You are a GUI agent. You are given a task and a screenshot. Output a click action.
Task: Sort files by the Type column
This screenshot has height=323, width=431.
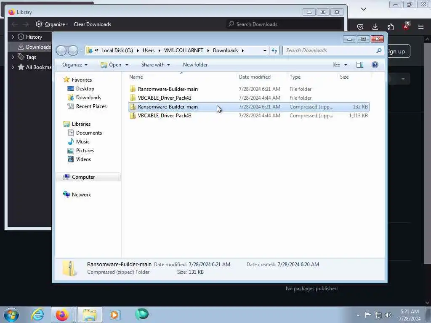pyautogui.click(x=295, y=77)
